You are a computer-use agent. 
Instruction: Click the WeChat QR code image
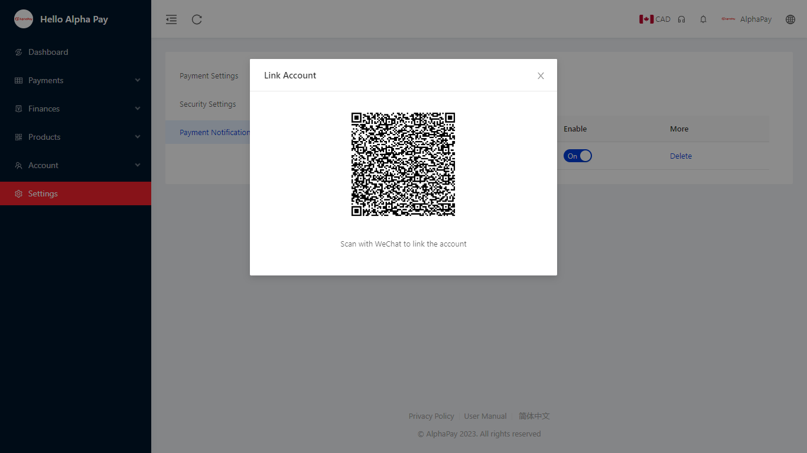[x=403, y=165]
